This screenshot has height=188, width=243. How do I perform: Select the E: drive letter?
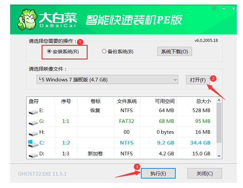tap(41, 111)
